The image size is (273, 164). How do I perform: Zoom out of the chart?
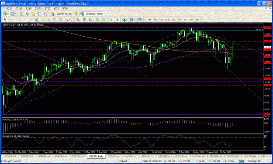tap(104, 20)
